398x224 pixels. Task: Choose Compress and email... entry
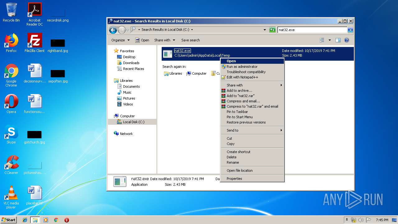pyautogui.click(x=252, y=101)
